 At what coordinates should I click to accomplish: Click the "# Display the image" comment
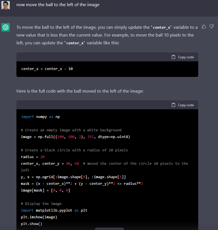click(41, 204)
